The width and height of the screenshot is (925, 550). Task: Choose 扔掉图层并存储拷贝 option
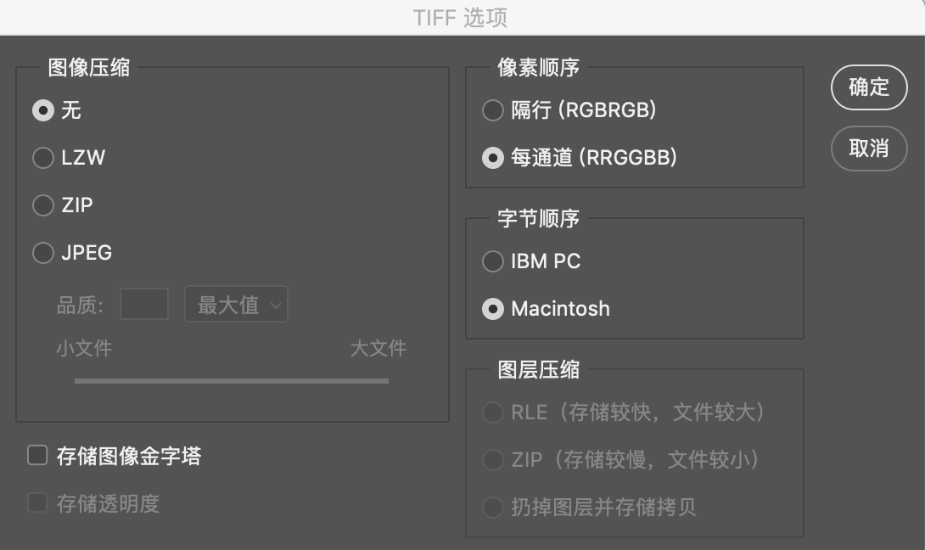pyautogui.click(x=492, y=508)
